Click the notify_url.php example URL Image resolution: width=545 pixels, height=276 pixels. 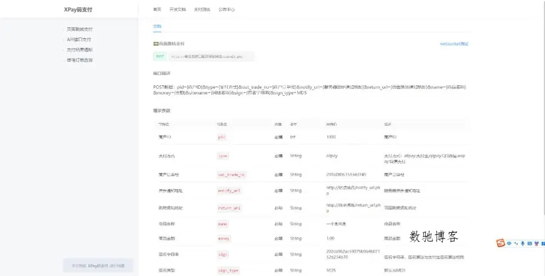[x=353, y=191]
